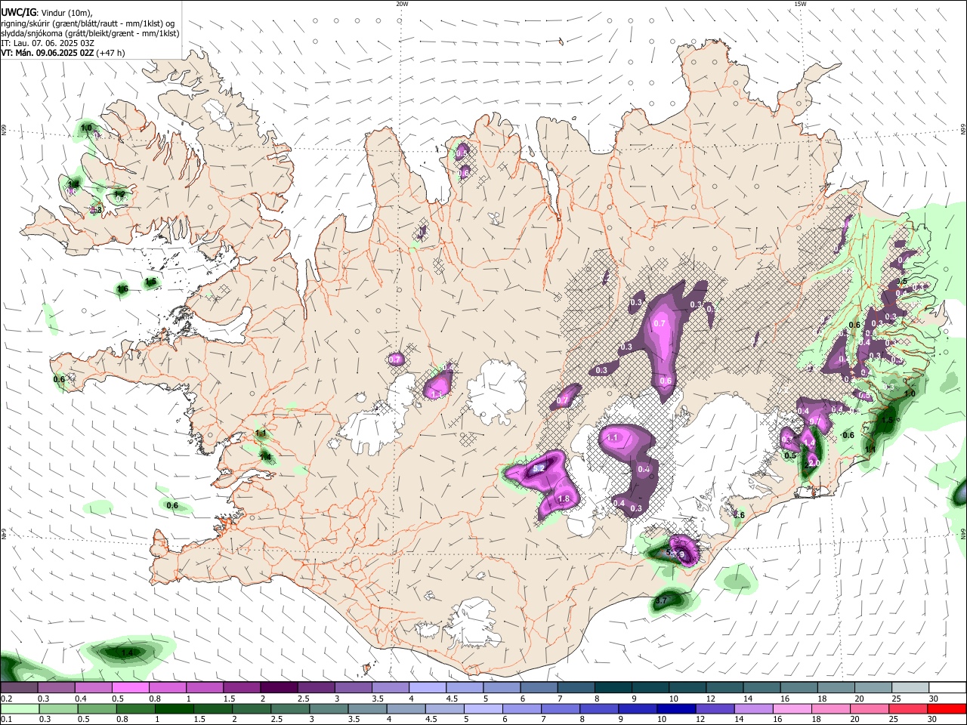Click the 15W longitude label
This screenshot has width=967, height=725.
click(800, 4)
